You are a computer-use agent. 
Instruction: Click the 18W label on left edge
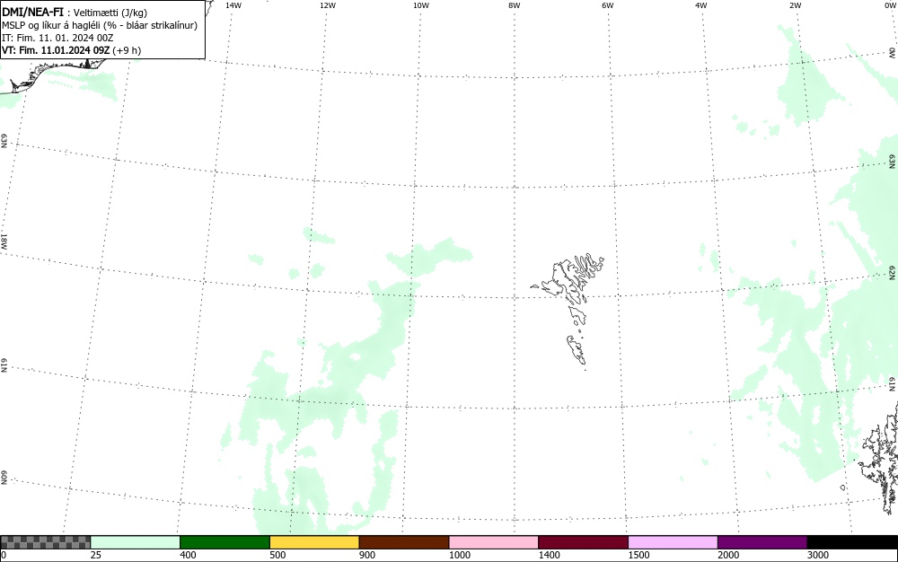point(4,241)
